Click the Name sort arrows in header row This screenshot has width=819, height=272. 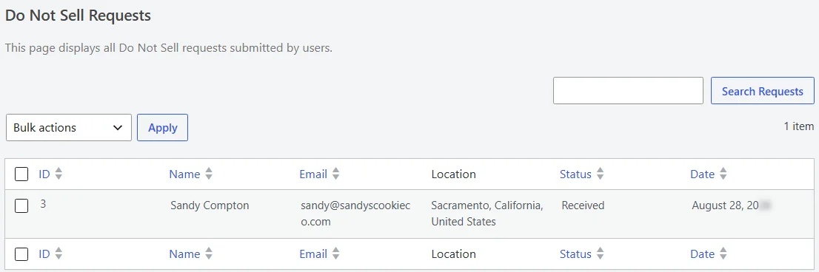(209, 174)
